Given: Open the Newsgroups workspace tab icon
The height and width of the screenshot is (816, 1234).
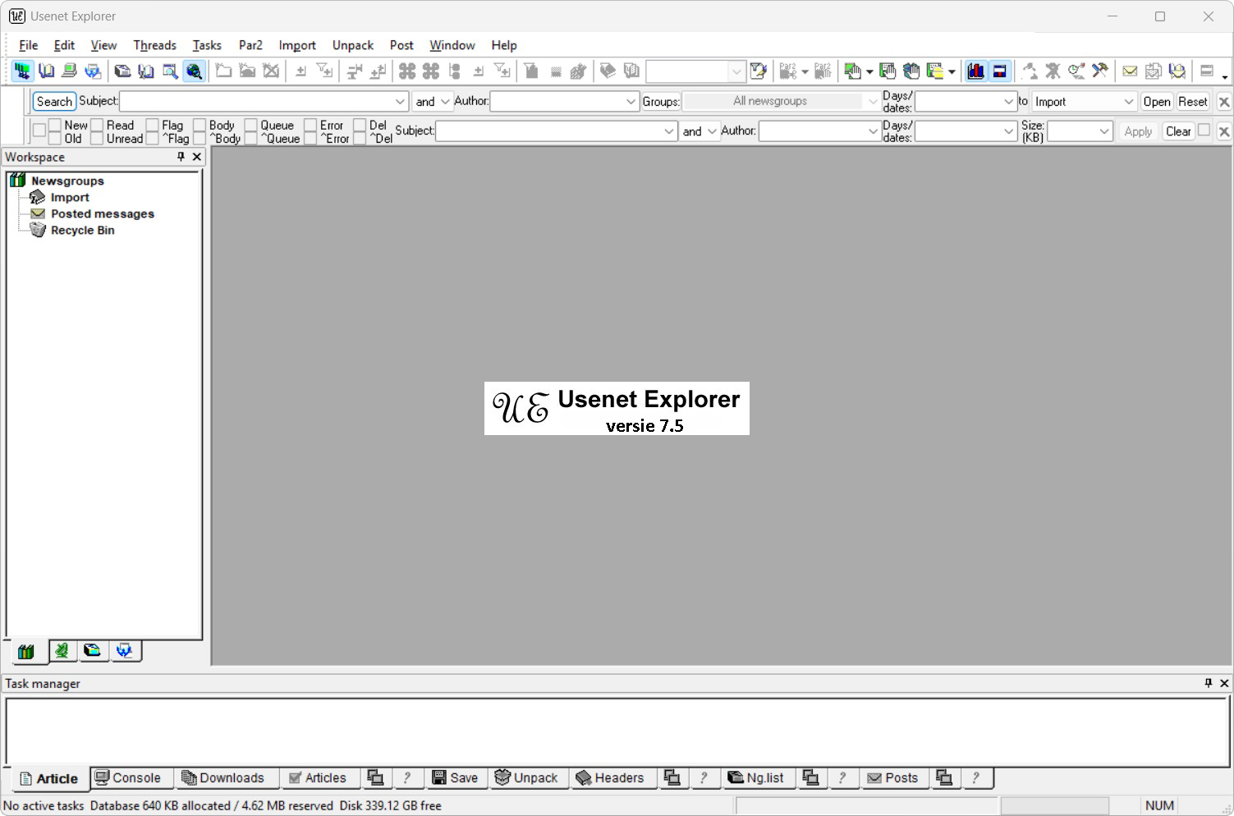Looking at the screenshot, I should coord(26,651).
